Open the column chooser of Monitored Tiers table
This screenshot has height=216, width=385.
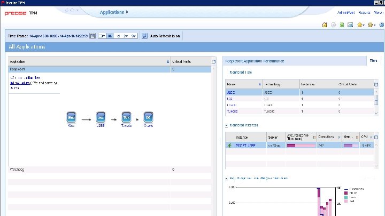376,84
